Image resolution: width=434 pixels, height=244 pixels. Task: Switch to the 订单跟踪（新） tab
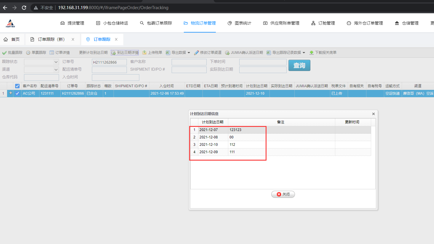click(x=51, y=39)
